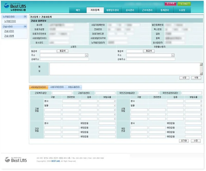The image size is (206, 171).
Task: Click inside the 메모 text area
Action: click(x=125, y=69)
